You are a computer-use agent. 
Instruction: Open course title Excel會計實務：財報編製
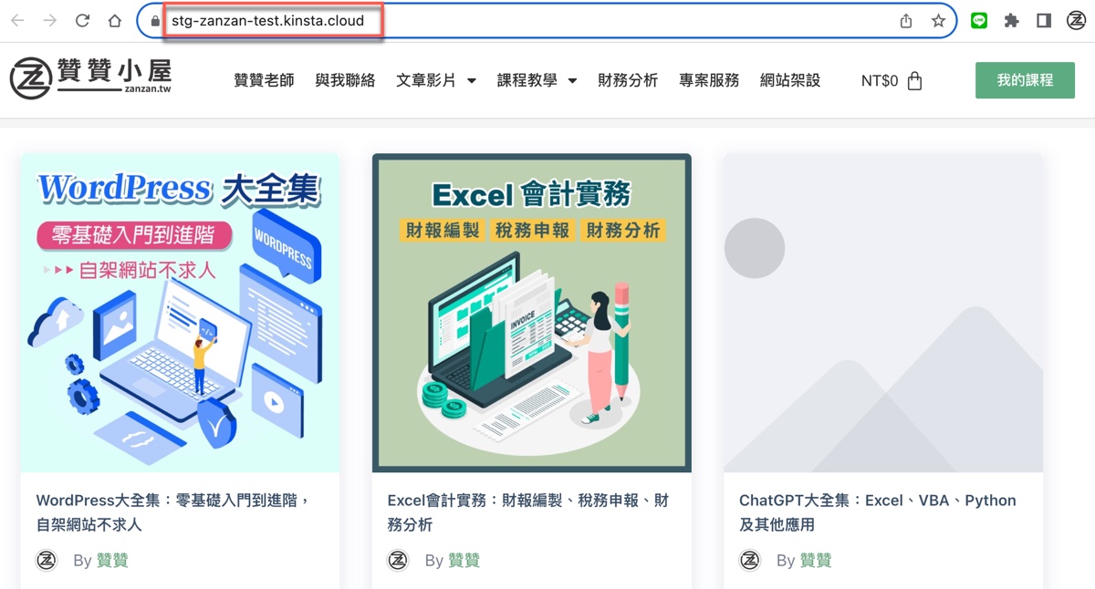528,512
